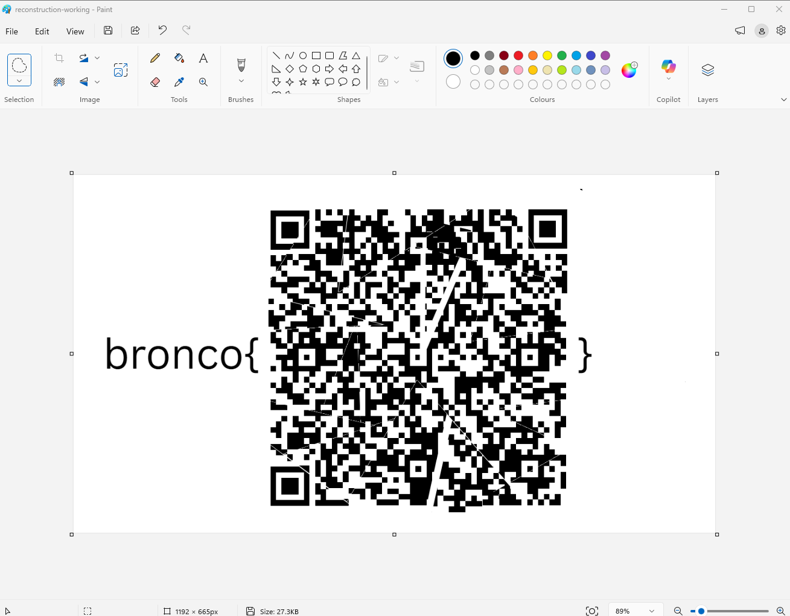Click the fit-to-window icon in status bar

(592, 611)
